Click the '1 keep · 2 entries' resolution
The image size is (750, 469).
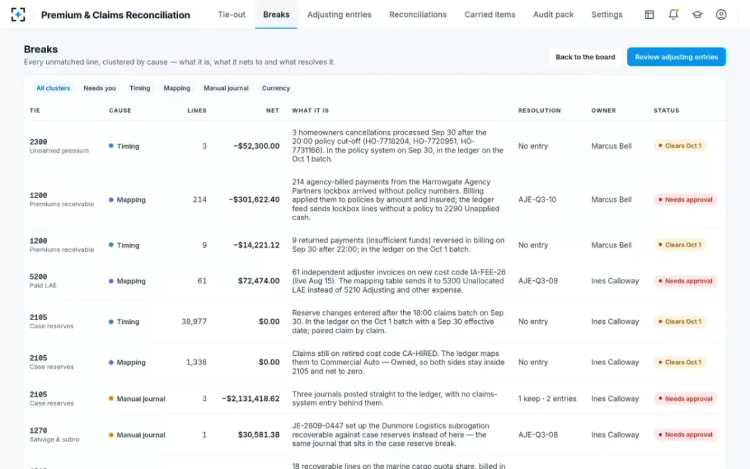click(547, 399)
